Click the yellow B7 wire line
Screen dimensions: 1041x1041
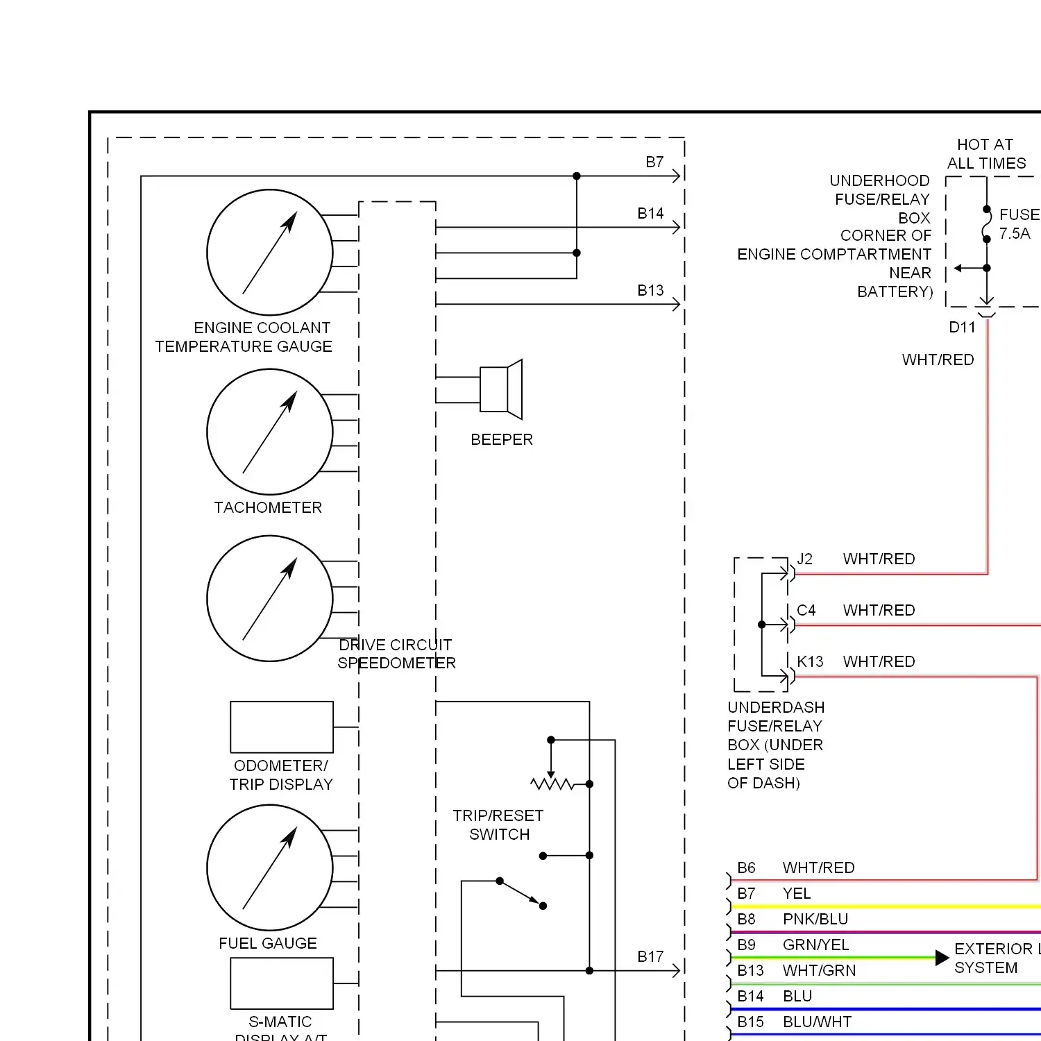[886, 906]
